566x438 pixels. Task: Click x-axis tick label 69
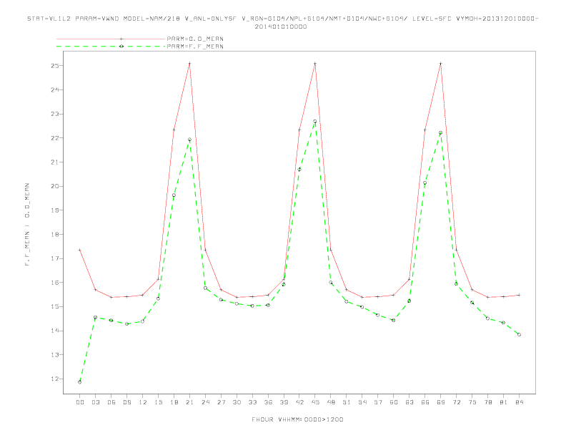pyautogui.click(x=441, y=402)
